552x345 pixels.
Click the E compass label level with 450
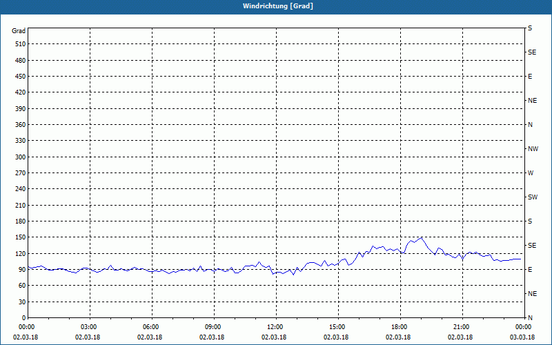click(x=530, y=77)
